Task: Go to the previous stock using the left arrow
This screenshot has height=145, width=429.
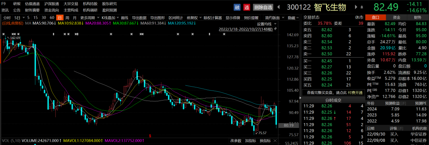Action: click(x=278, y=7)
